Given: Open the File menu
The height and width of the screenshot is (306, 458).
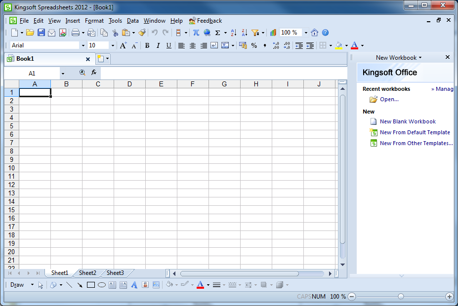Looking at the screenshot, I should point(24,21).
